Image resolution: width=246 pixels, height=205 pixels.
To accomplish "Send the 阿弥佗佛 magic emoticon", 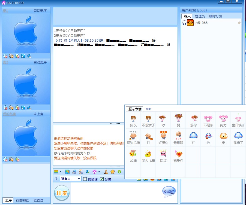I will (133, 138).
